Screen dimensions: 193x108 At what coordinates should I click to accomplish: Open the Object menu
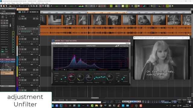(x=13, y=3)
